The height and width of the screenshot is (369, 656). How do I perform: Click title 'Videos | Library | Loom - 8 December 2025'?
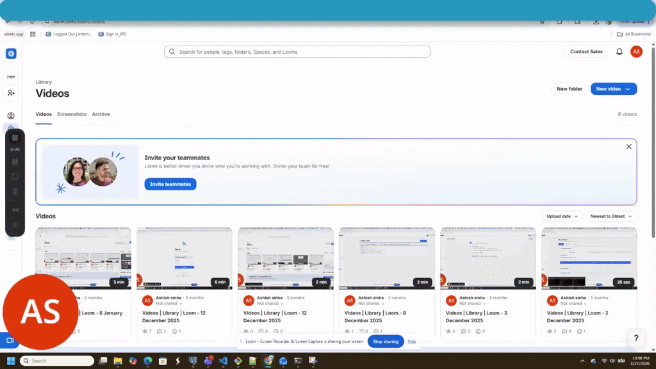[375, 316]
